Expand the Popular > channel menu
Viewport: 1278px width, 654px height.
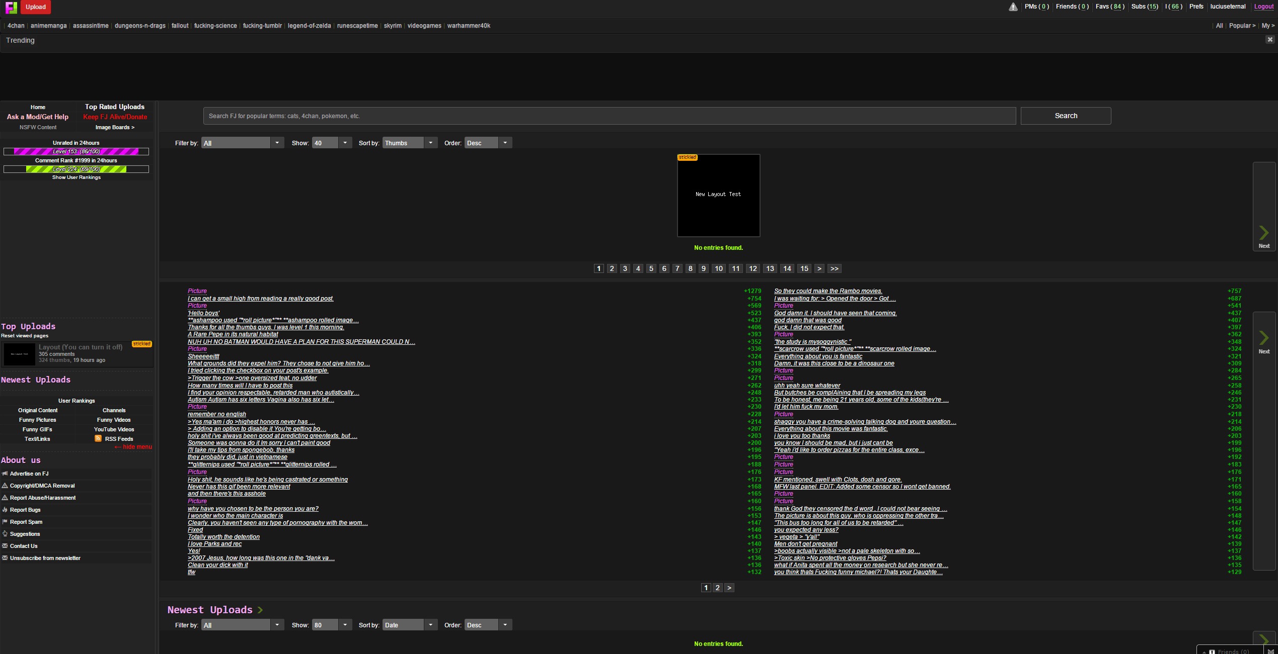[x=1242, y=26]
